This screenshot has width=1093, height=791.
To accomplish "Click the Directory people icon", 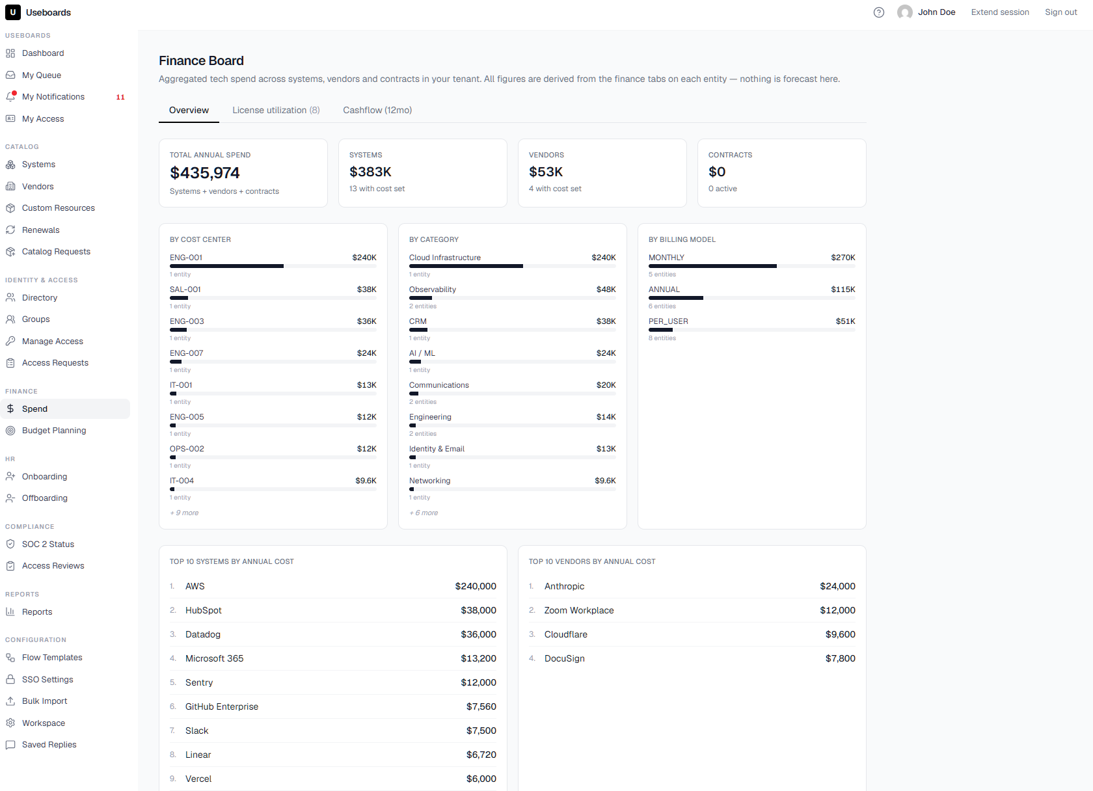I will (x=10, y=298).
